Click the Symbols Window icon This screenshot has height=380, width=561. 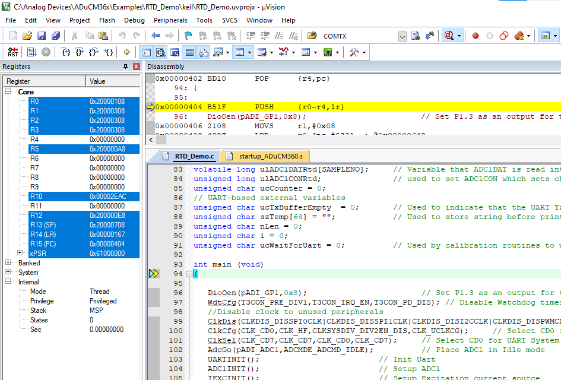(175, 53)
